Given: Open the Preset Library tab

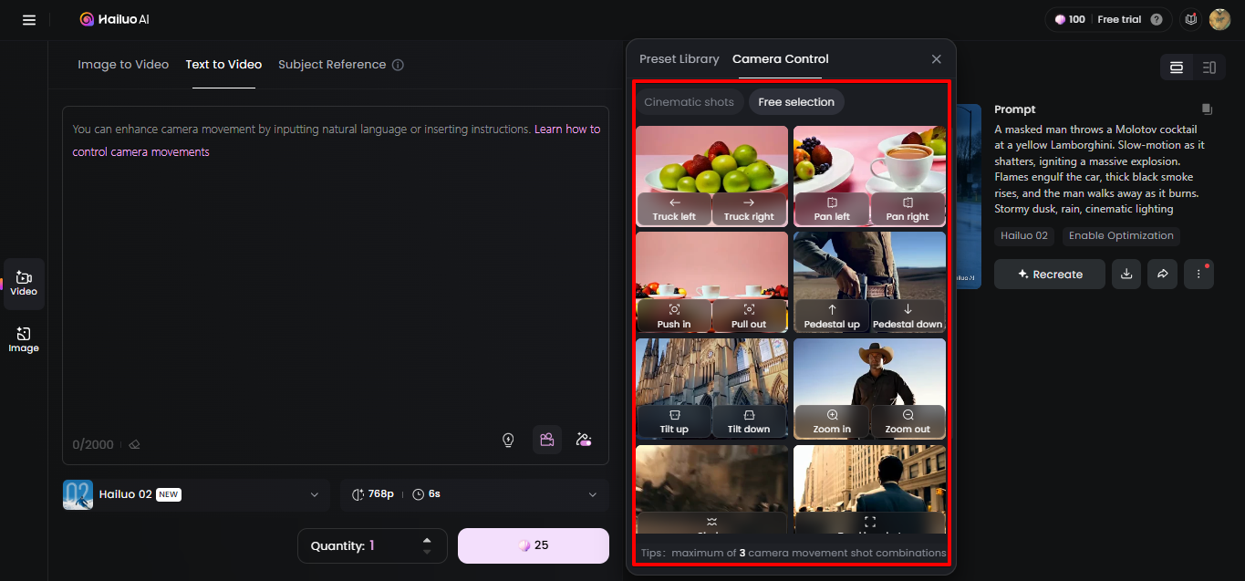Looking at the screenshot, I should (680, 59).
